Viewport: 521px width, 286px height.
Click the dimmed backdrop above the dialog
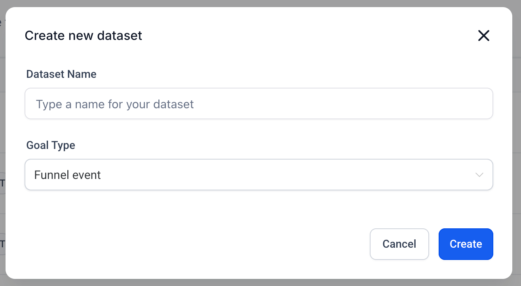260,3
